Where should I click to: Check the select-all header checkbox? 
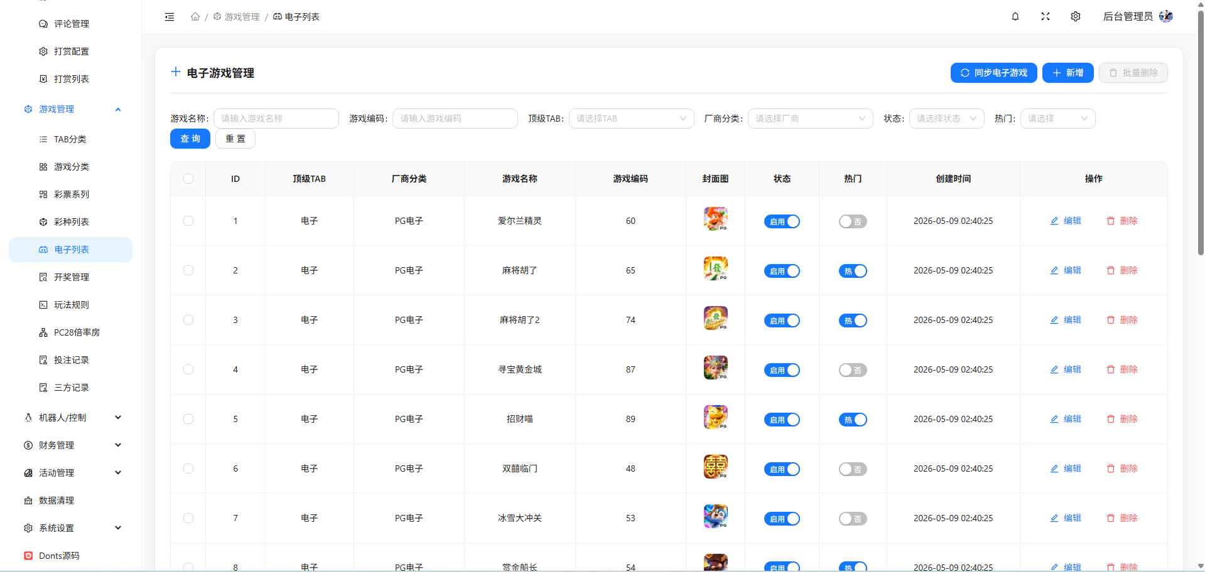pos(188,179)
